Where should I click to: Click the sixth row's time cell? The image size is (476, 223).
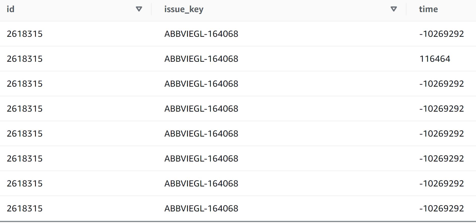pyautogui.click(x=441, y=158)
